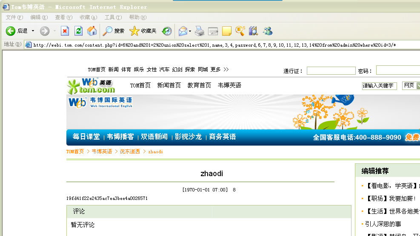Click the yellow note toolbar icon

227,31
